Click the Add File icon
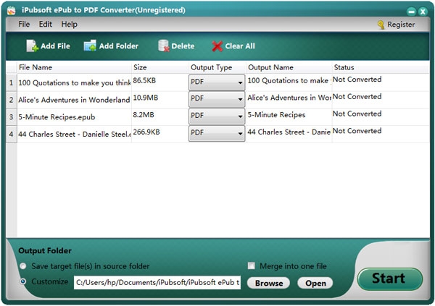 point(32,46)
